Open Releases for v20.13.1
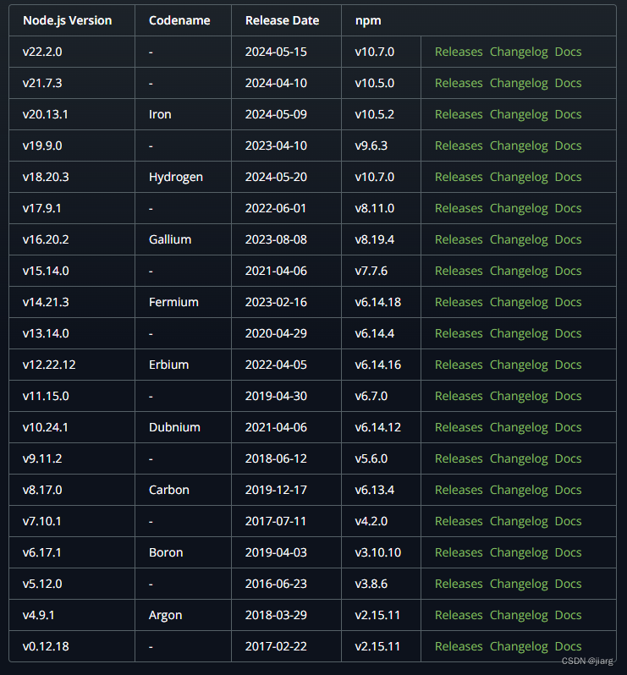This screenshot has width=627, height=675. click(x=459, y=114)
